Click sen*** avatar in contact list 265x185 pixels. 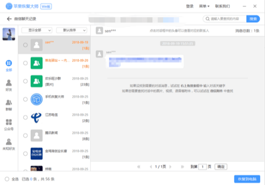[36, 45]
